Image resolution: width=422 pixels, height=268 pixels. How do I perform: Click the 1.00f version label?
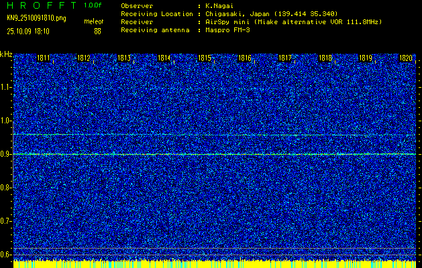coord(93,5)
